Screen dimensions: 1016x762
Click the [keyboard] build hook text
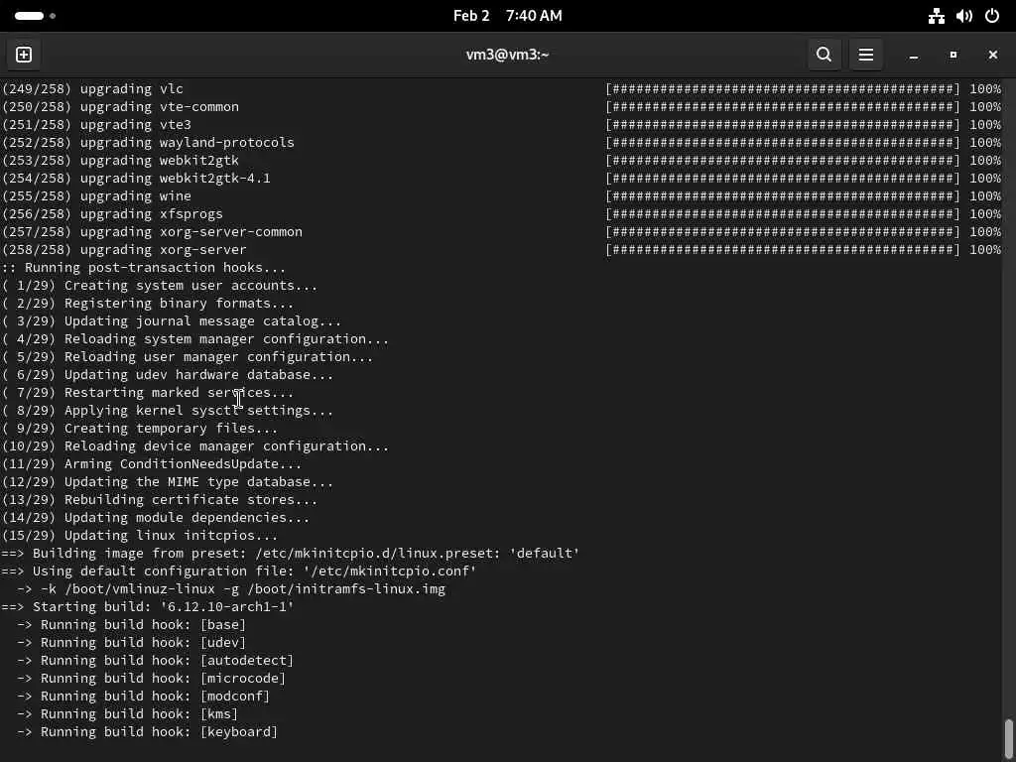point(238,732)
